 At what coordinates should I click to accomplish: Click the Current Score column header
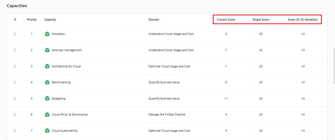(x=226, y=20)
